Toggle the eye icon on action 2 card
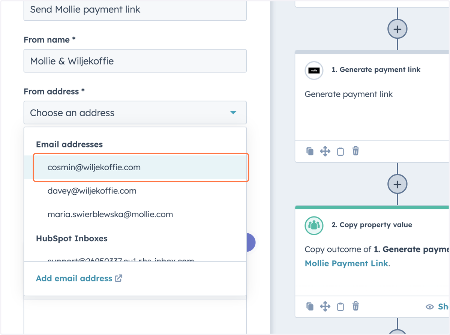This screenshot has width=450, height=335. [x=430, y=307]
